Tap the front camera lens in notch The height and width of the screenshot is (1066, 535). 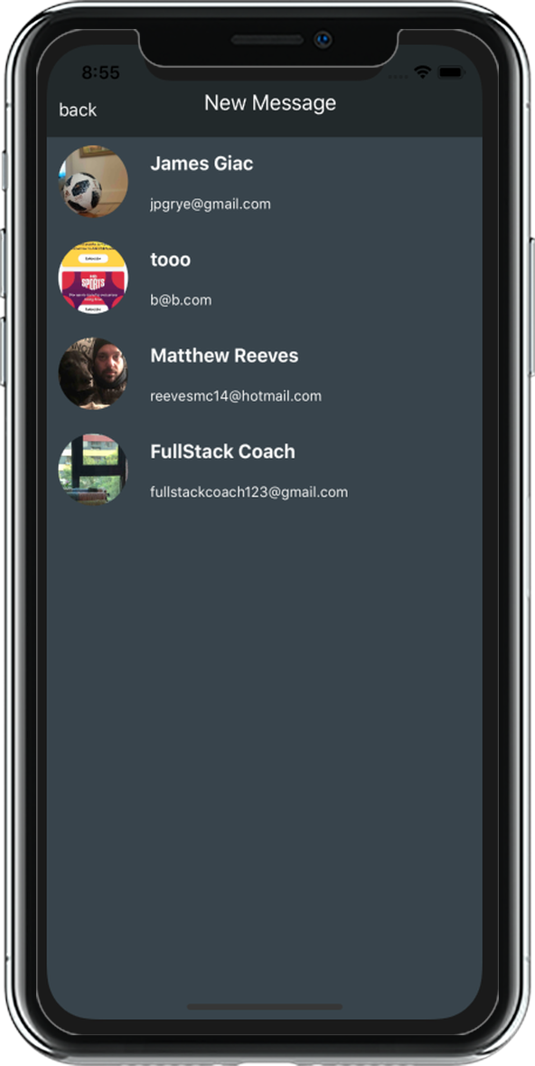[x=324, y=40]
